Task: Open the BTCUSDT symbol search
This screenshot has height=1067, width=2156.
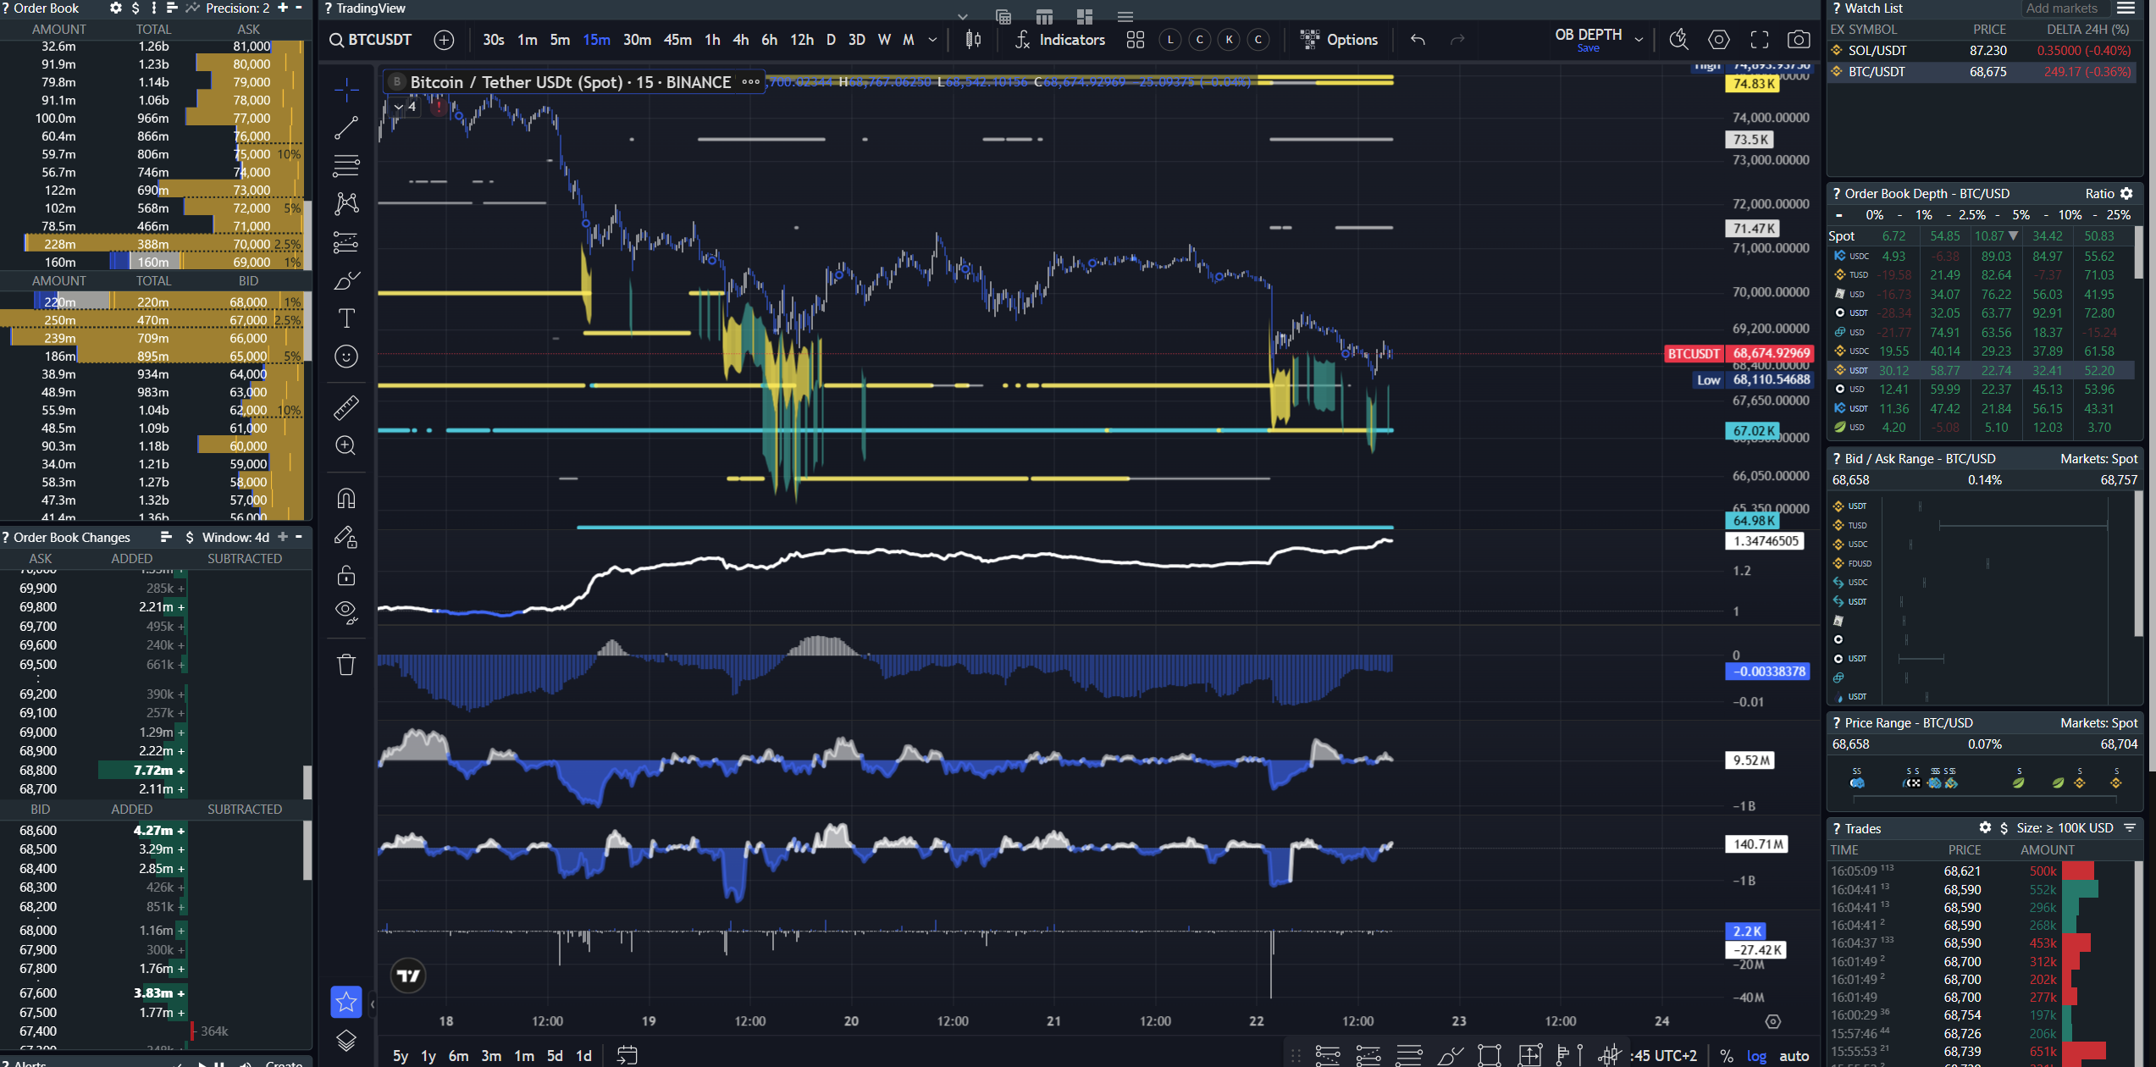Action: 371,40
